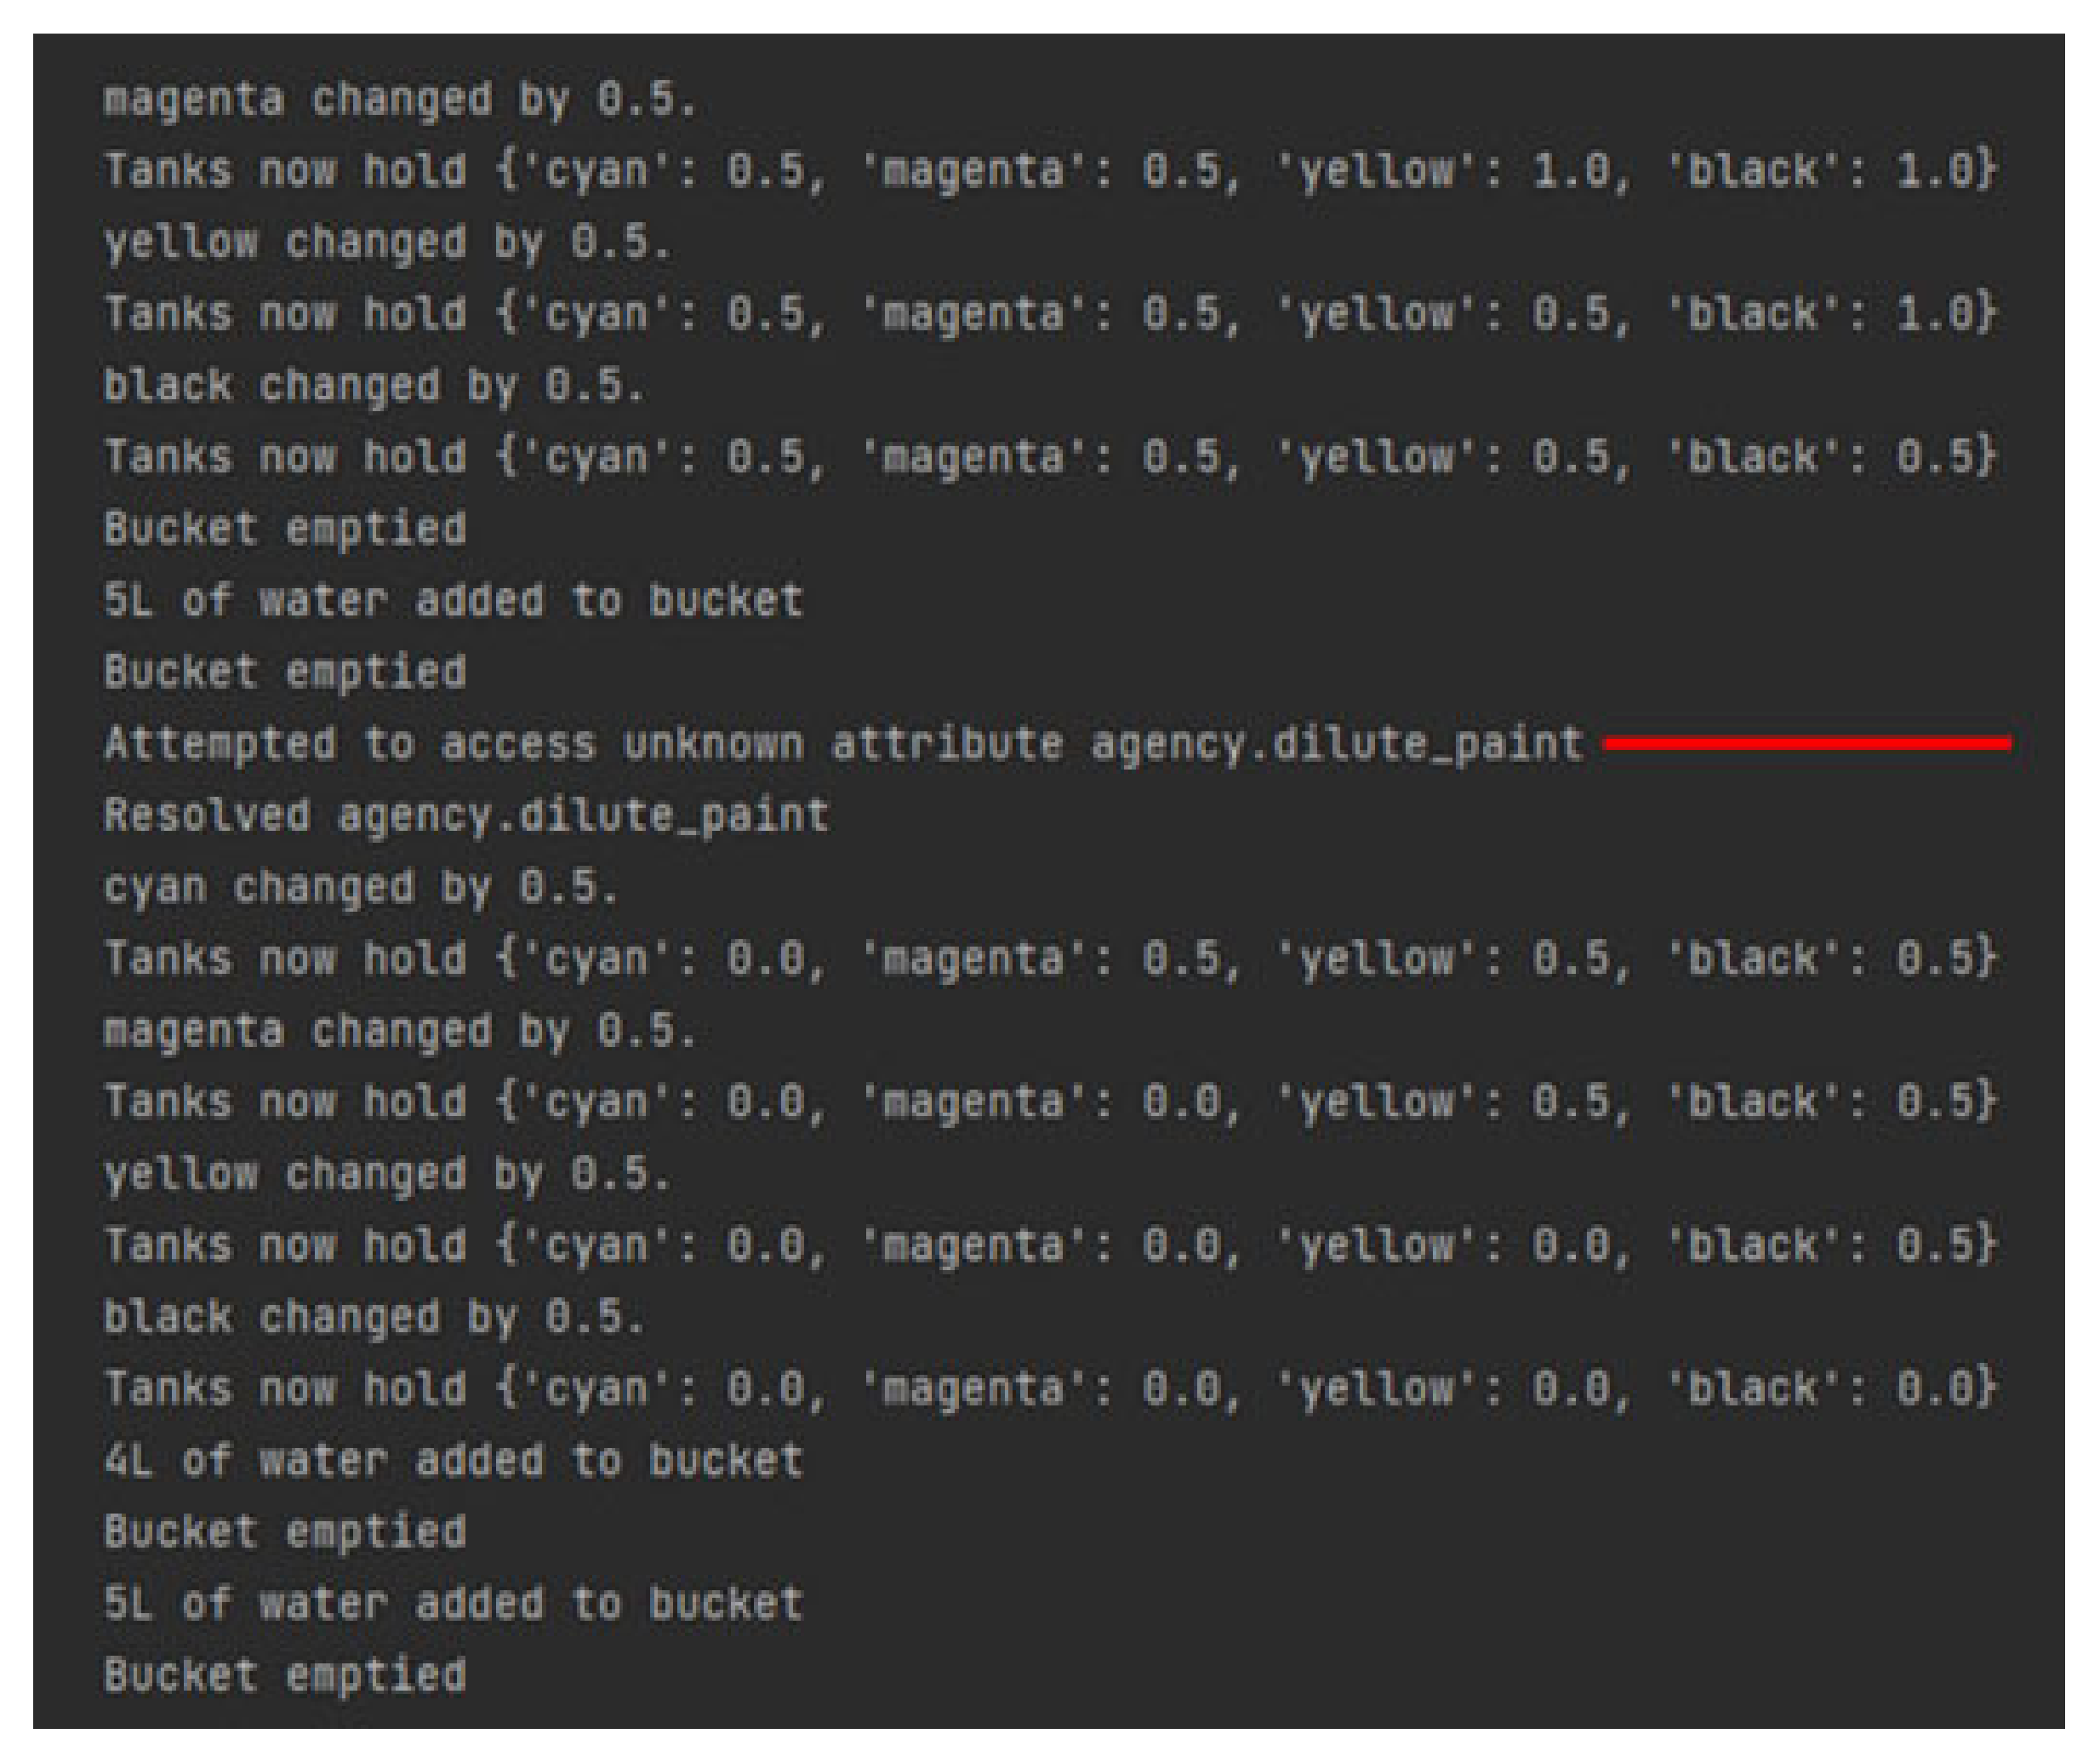Click Tanks line where only black holds 0.5
This screenshot has width=2100, height=1757.
[x=1049, y=1245]
